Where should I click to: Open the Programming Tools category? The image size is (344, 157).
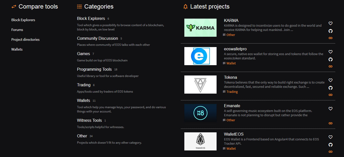[x=94, y=69]
